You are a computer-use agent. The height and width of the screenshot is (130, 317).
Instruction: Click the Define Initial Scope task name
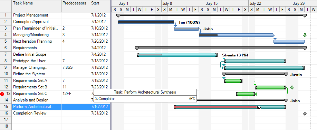pyautogui.click(x=30, y=54)
